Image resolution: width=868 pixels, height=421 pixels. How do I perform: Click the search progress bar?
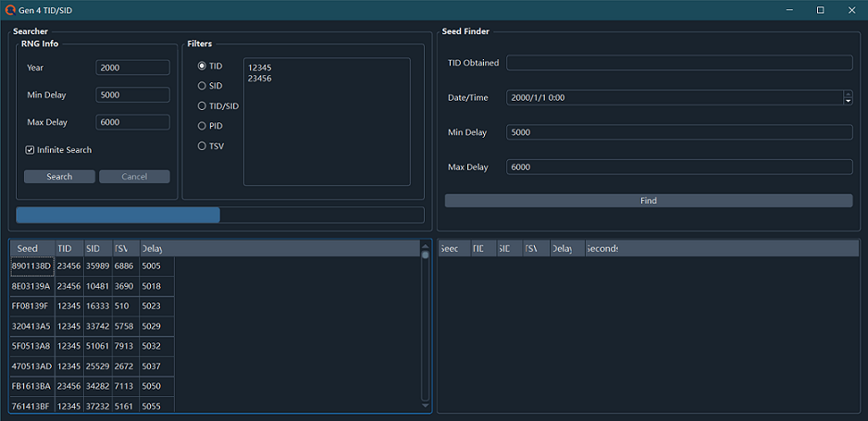pyautogui.click(x=219, y=216)
